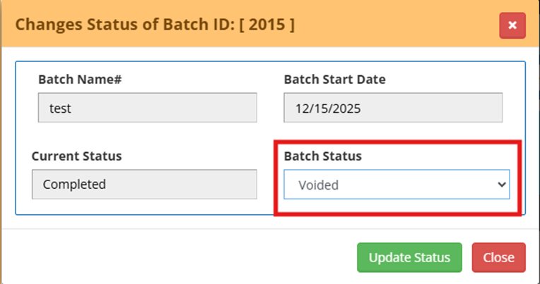This screenshot has width=540, height=284.
Task: Click the "Batch Start Date" label
Action: pos(334,79)
